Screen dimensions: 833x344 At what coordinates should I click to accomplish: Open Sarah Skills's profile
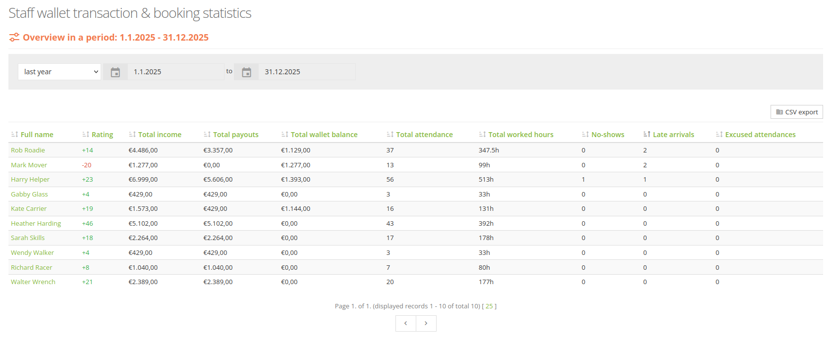tap(28, 238)
